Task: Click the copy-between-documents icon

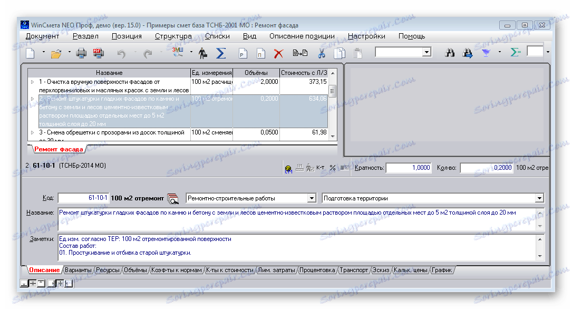Action: click(300, 53)
